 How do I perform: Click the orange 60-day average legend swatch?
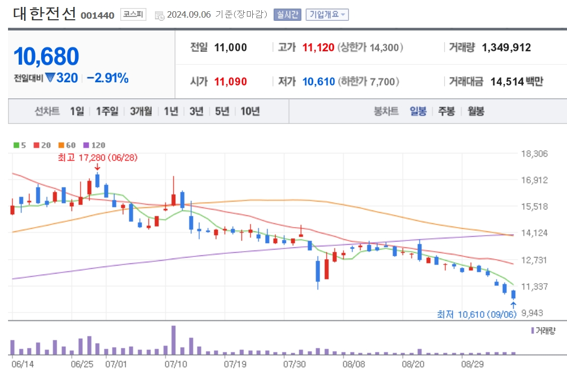click(61, 145)
